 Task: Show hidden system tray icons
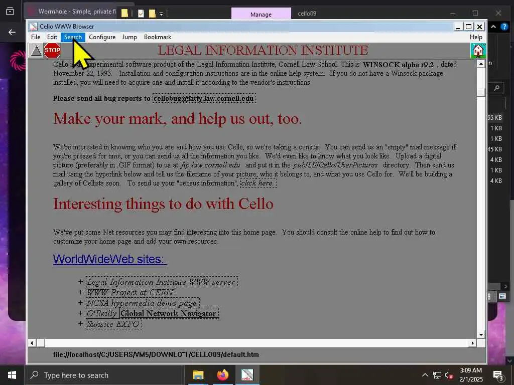425,375
